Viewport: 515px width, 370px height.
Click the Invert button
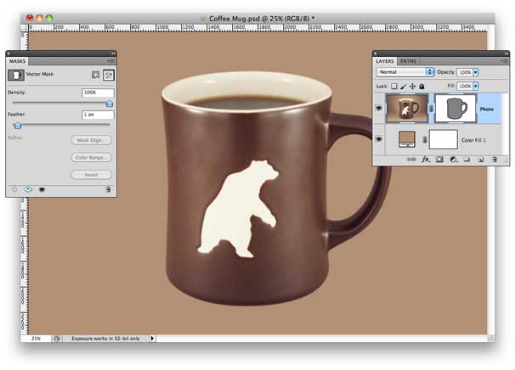coord(91,175)
